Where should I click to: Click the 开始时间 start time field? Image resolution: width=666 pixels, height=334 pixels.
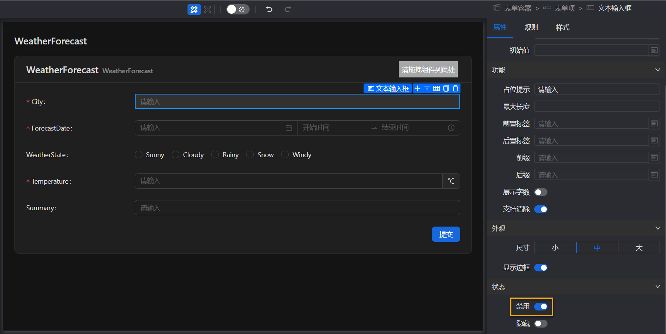[332, 128]
